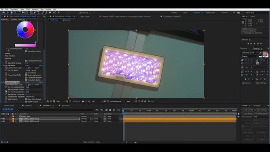The image size is (270, 152).
Task: Switch to the Render Queue tab
Action: 9,106
